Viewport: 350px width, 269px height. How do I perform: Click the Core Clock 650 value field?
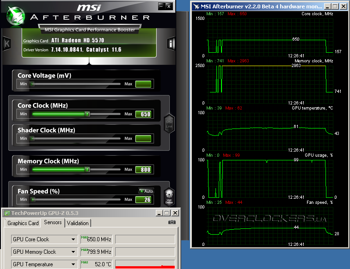point(143,114)
